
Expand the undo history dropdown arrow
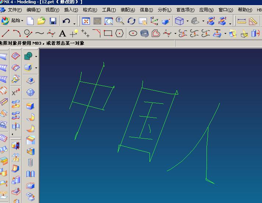pyautogui.click(x=74, y=24)
